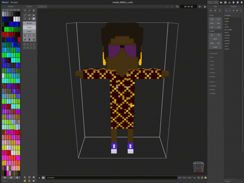Image resolution: width=244 pixels, height=183 pixels.
Task: Switch camera to Pers mode
Action: (x=180, y=177)
